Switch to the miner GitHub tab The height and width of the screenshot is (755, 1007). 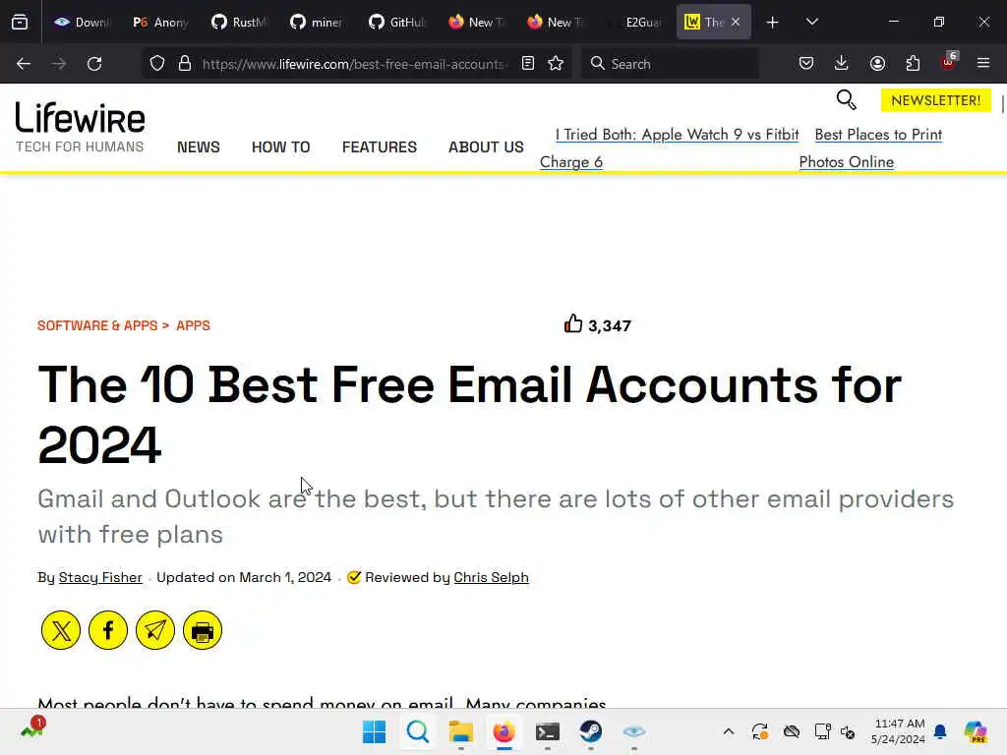318,23
